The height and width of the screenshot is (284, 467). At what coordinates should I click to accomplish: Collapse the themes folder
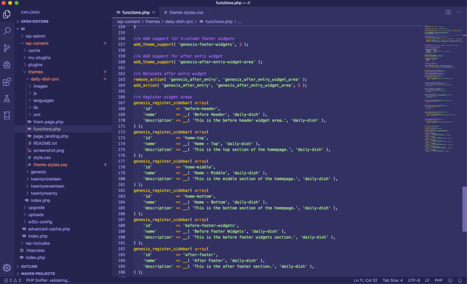point(36,72)
